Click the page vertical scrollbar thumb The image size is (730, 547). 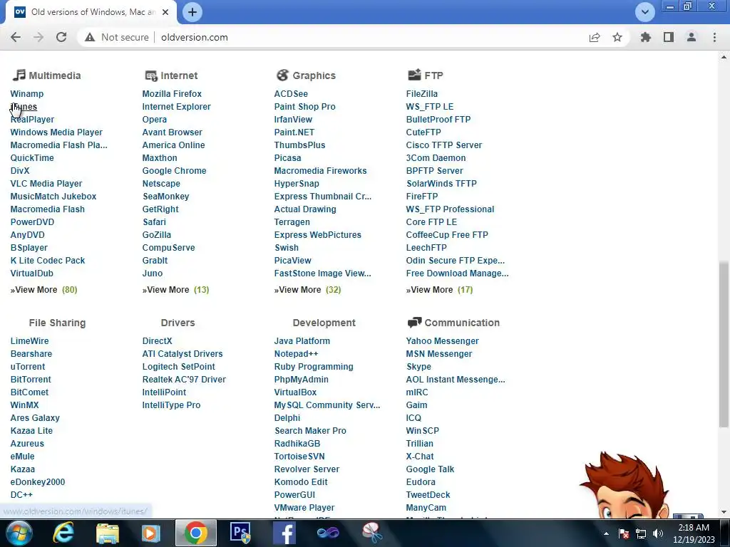[723, 344]
